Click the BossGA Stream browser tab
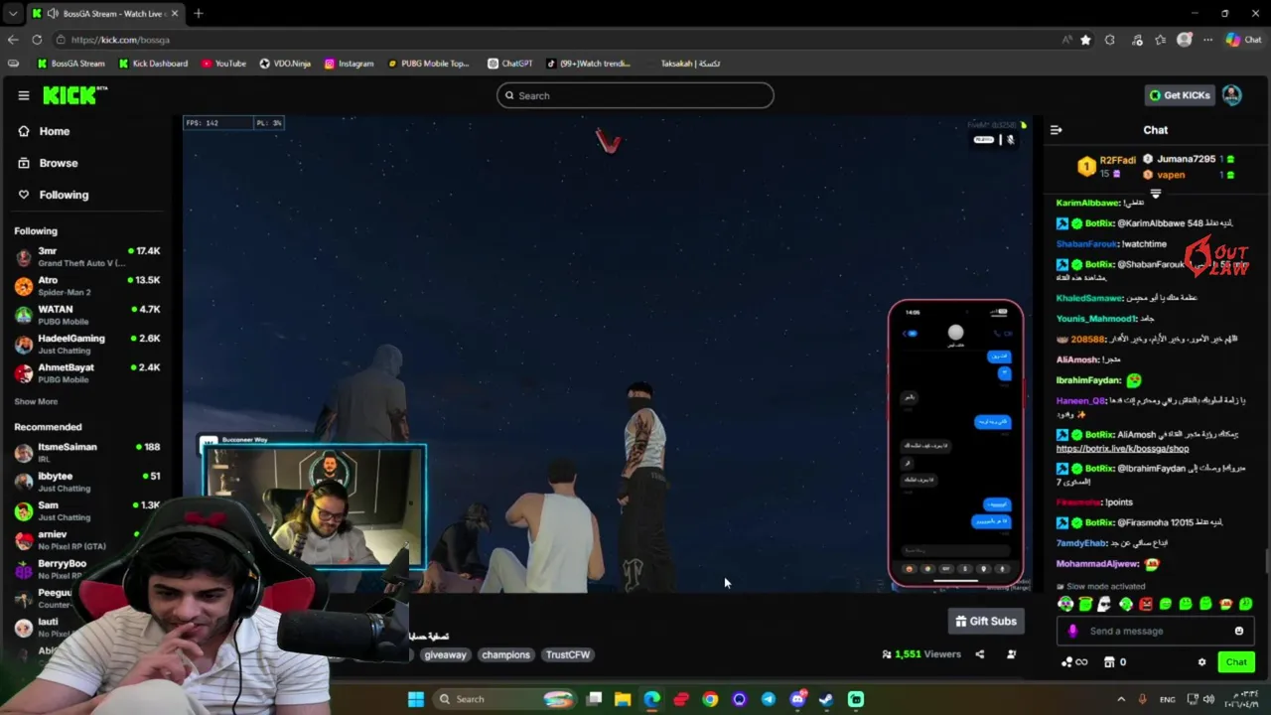The height and width of the screenshot is (715, 1271). coord(104,13)
